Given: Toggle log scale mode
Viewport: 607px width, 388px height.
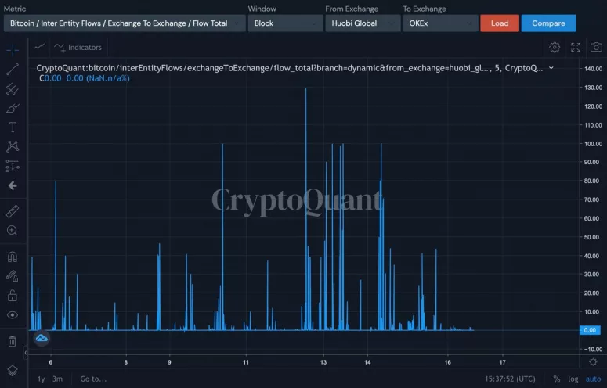Looking at the screenshot, I should point(573,379).
